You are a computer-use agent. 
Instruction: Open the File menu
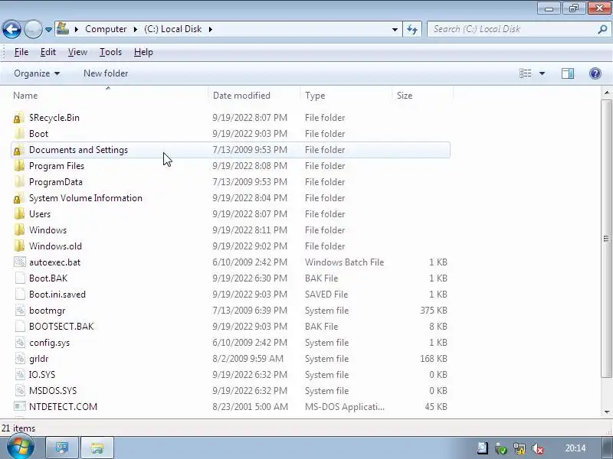(21, 52)
